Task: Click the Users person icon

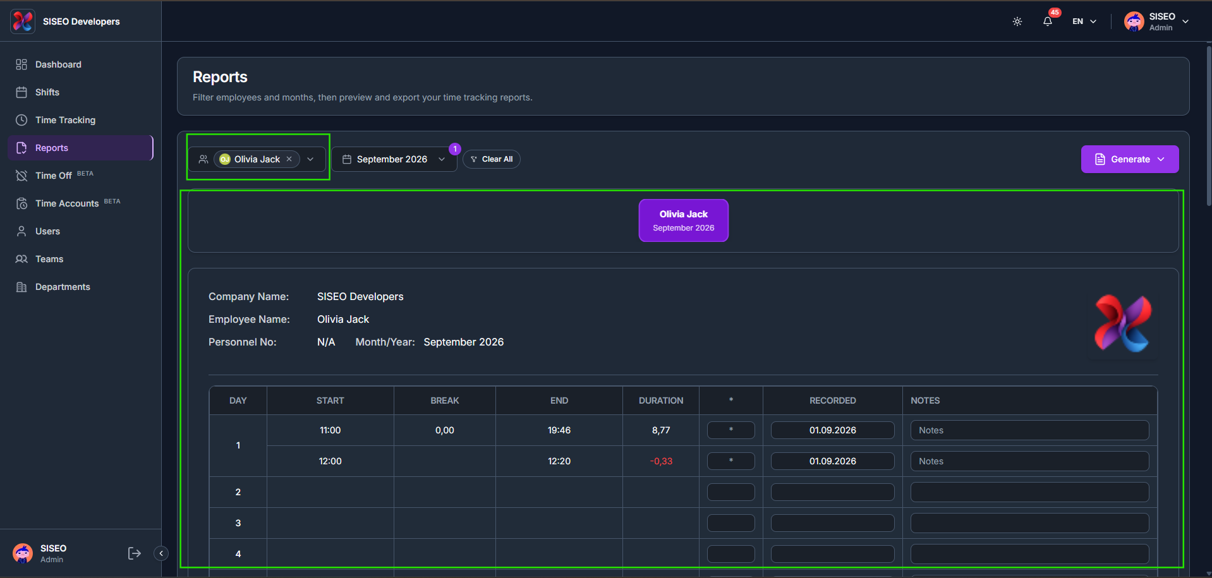Action: [x=21, y=231]
